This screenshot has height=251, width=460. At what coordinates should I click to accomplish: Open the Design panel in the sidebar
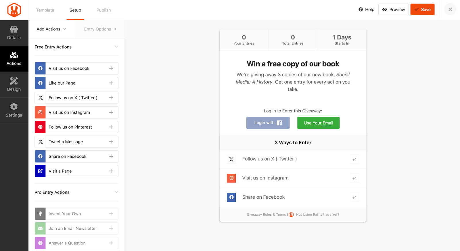pyautogui.click(x=14, y=85)
